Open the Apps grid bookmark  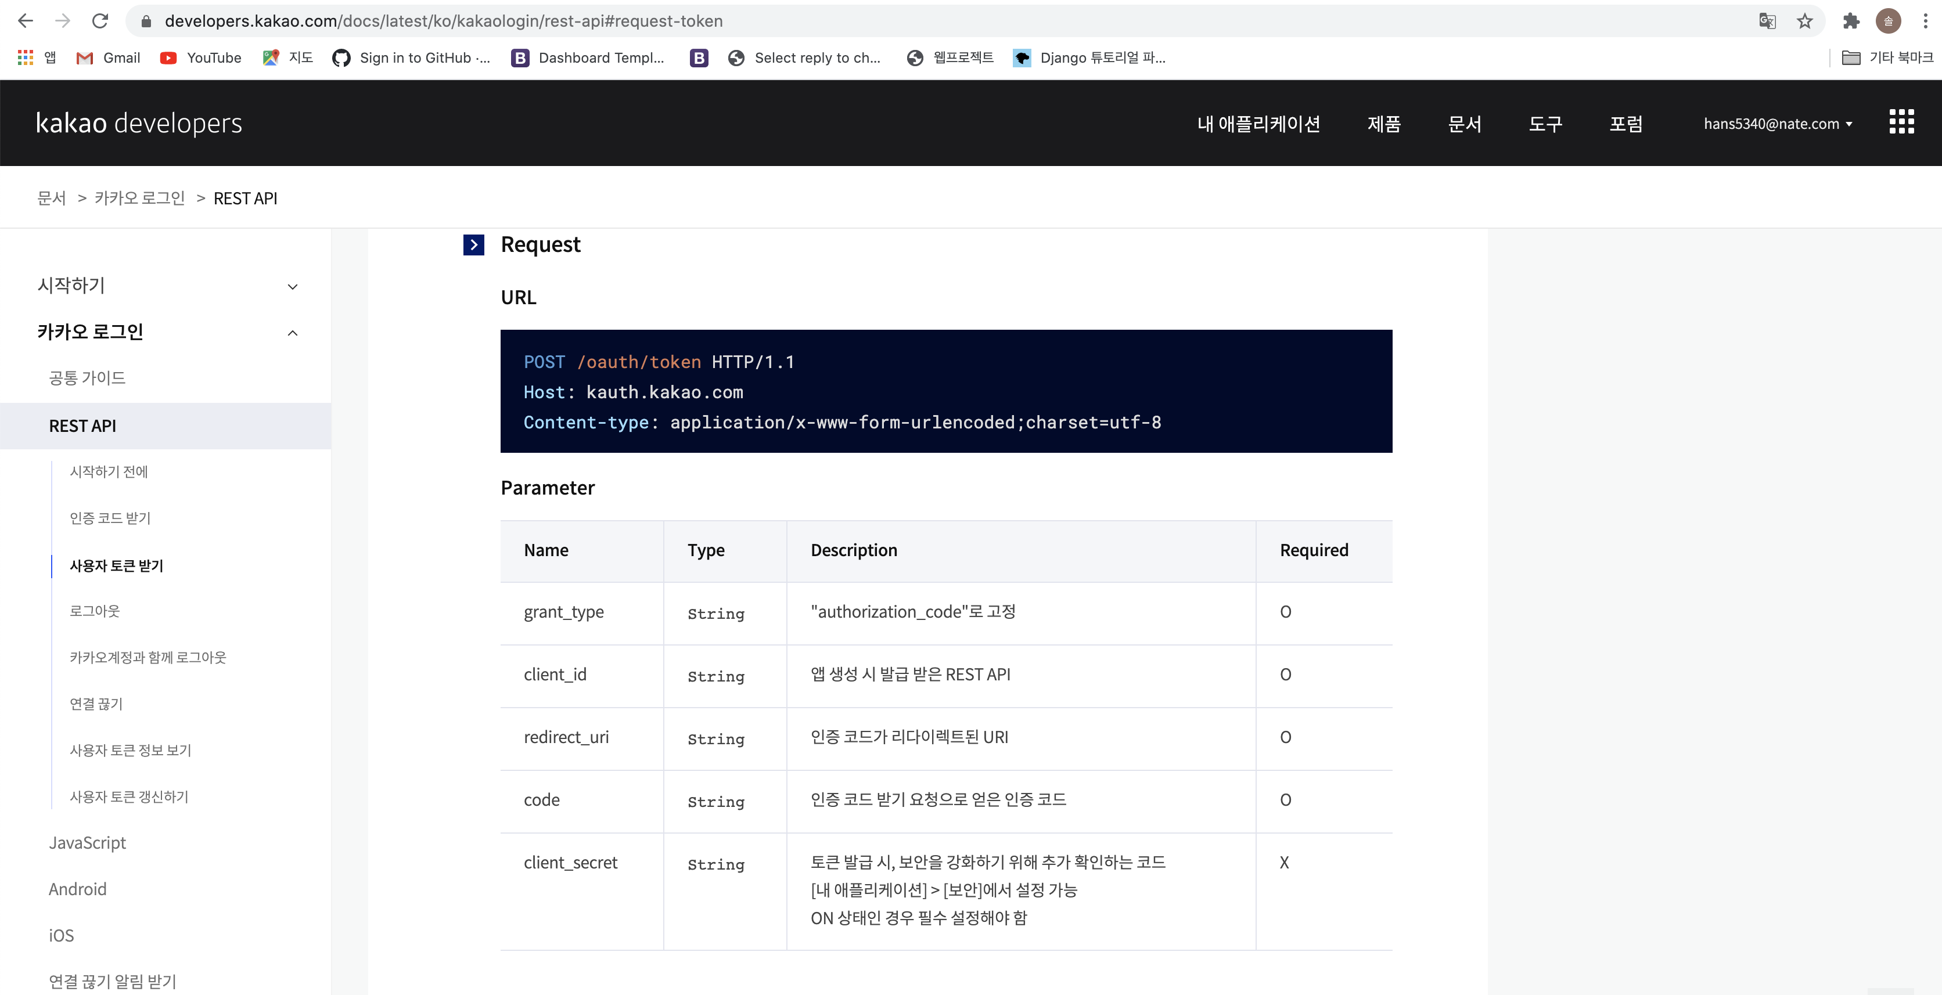point(37,58)
